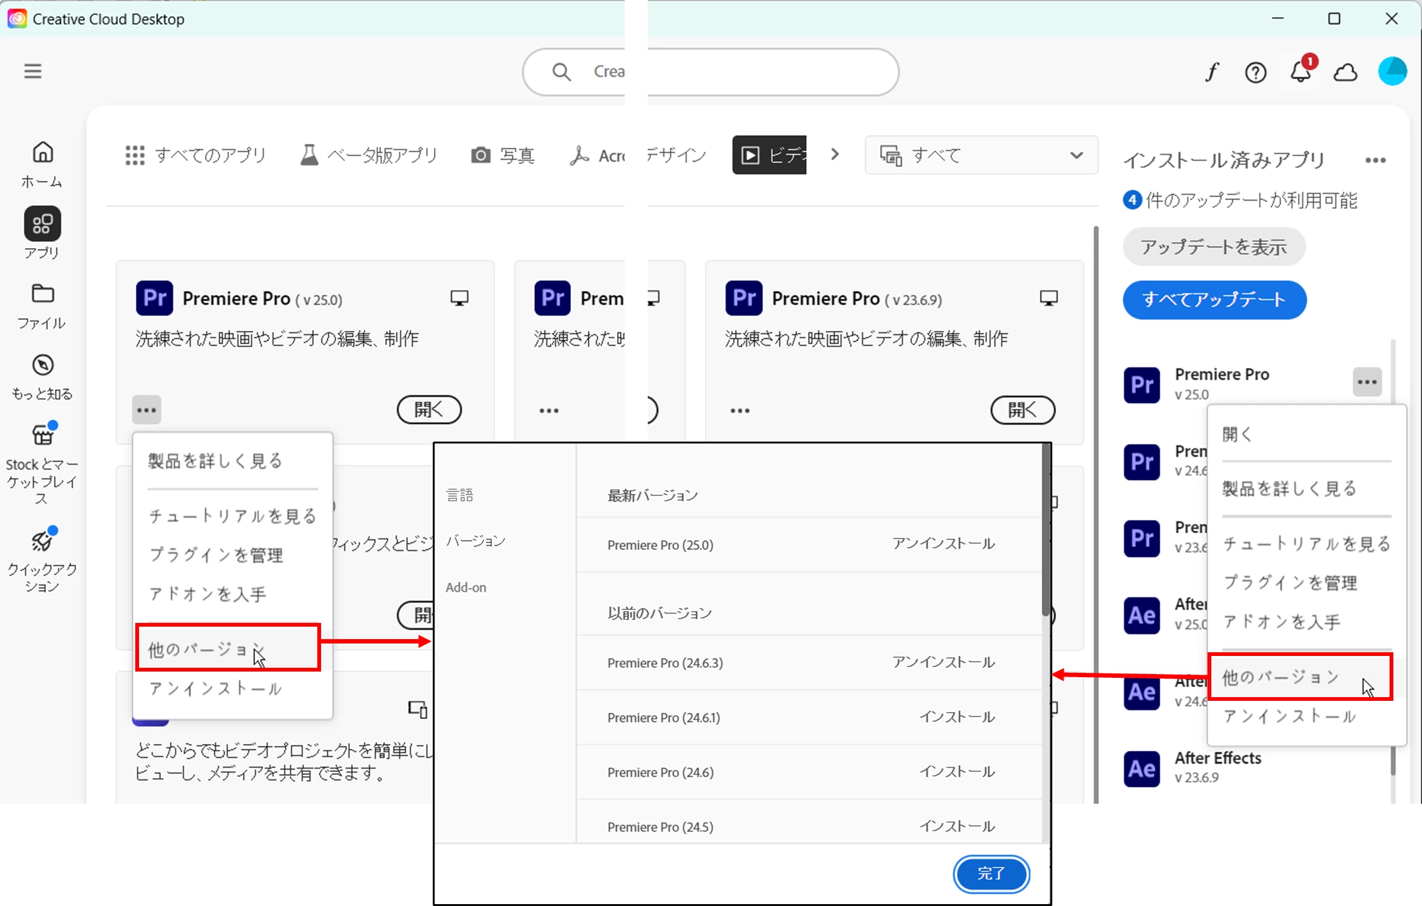Viewport: 1422px width, 906px height.
Task: Open the Files sidebar section
Action: [x=42, y=294]
